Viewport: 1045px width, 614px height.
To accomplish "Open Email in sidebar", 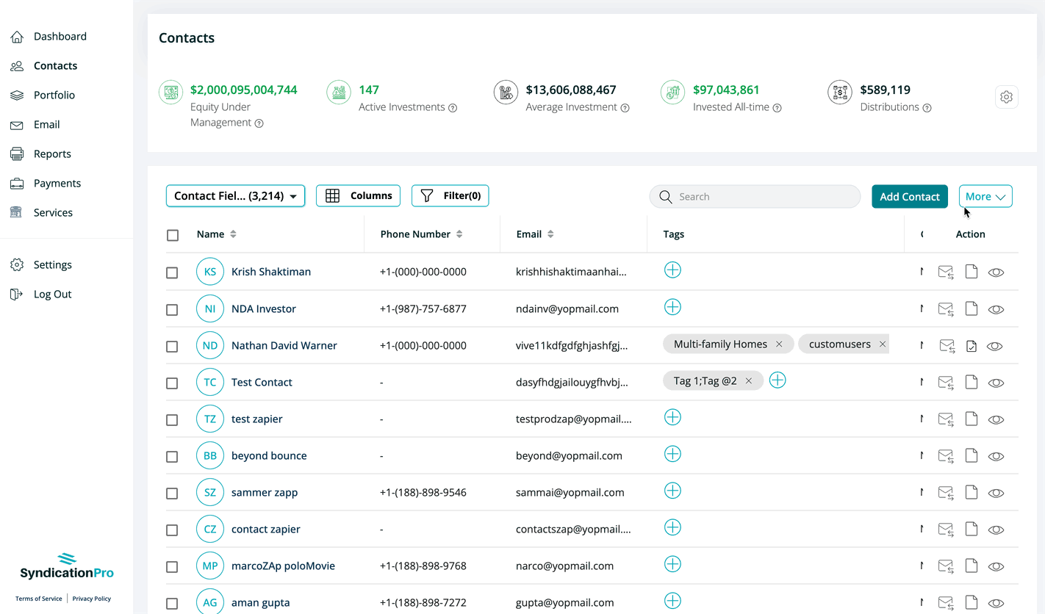I will (46, 124).
